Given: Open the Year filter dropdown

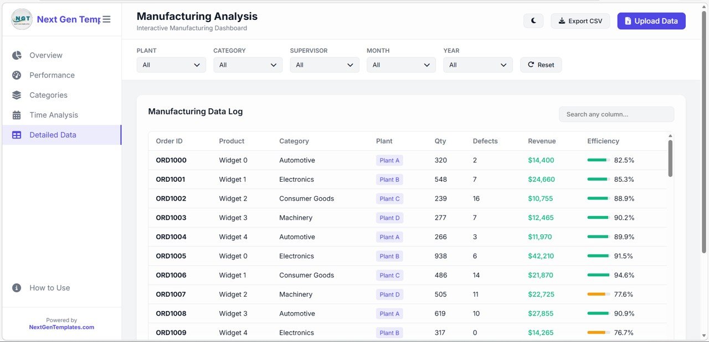Looking at the screenshot, I should coord(477,65).
